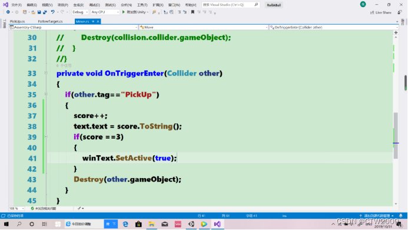Click the brush cleanup icon below the editor
The height and width of the screenshot is (230, 408).
coord(79,208)
